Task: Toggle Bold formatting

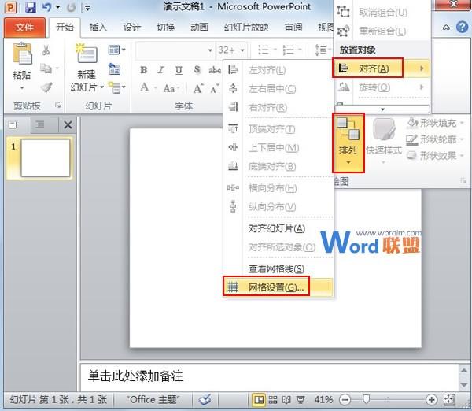Action: (x=144, y=70)
